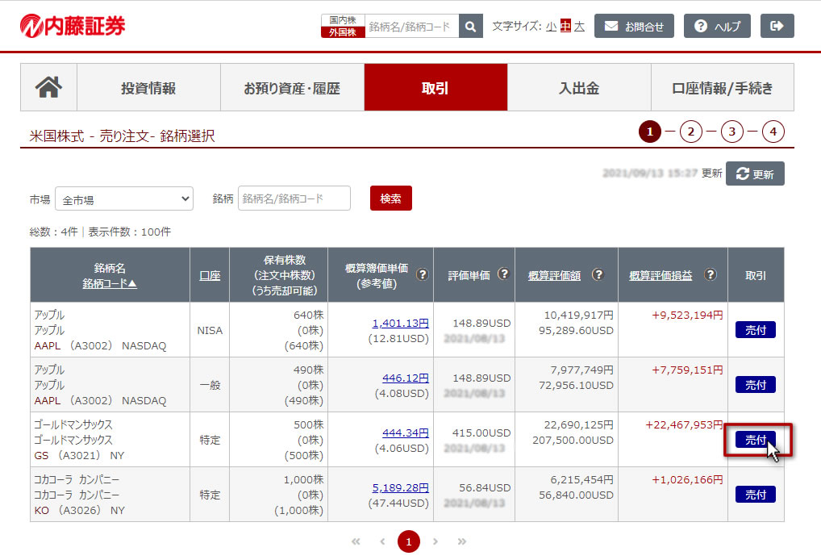This screenshot has width=821, height=560.
Task: Click the red 検索 button
Action: click(x=390, y=199)
